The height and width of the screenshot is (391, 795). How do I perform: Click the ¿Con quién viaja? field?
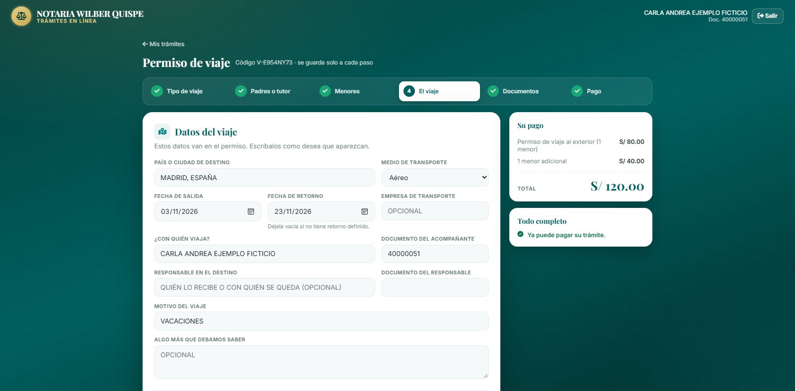264,254
